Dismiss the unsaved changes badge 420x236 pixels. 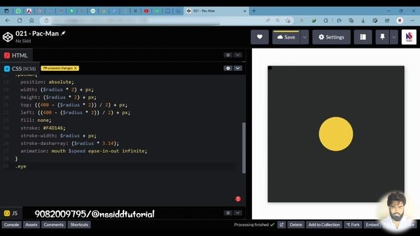click(x=76, y=68)
